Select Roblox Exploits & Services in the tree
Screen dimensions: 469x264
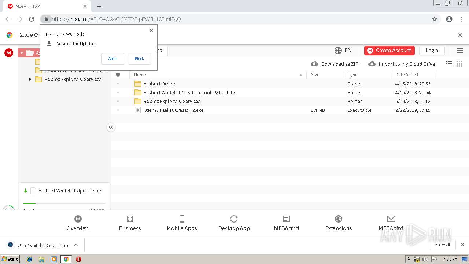pyautogui.click(x=73, y=79)
